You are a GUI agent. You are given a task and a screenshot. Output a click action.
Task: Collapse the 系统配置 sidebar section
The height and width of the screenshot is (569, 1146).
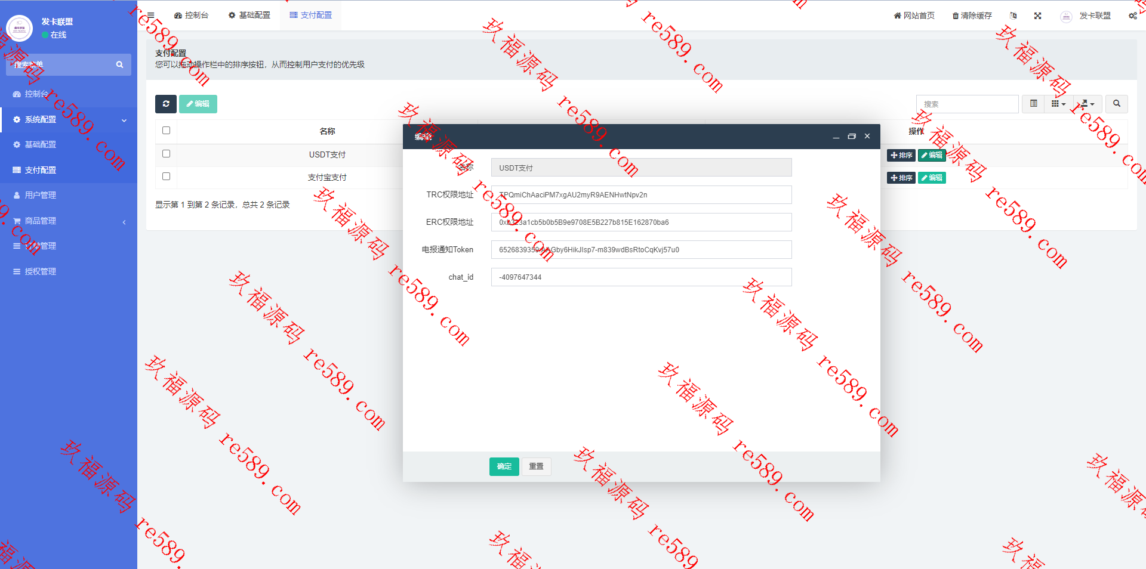pyautogui.click(x=69, y=119)
